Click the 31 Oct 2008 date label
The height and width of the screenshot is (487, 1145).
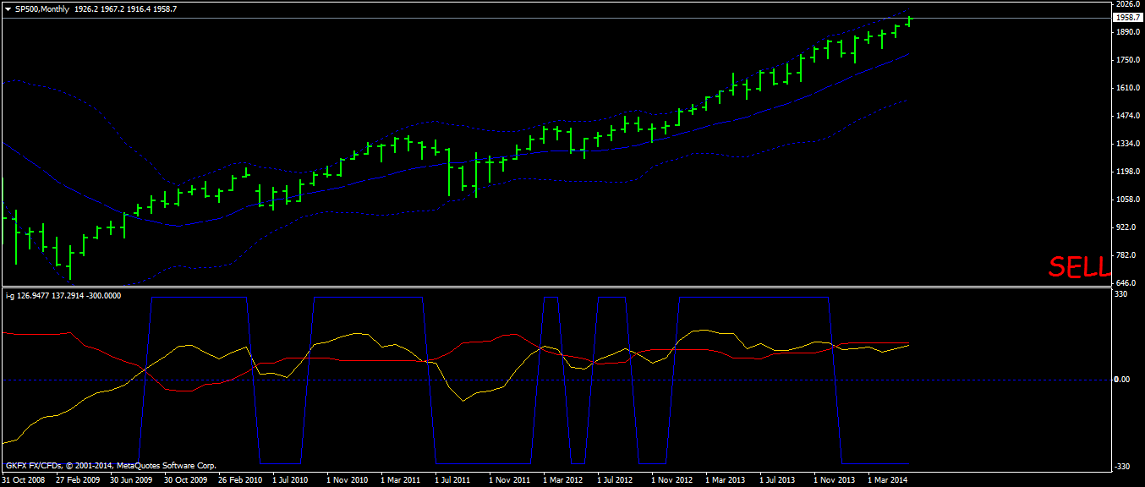(x=23, y=480)
